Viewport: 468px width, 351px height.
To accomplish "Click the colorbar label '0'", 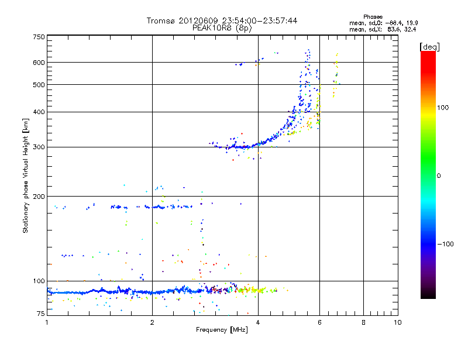I will pyautogui.click(x=439, y=176).
